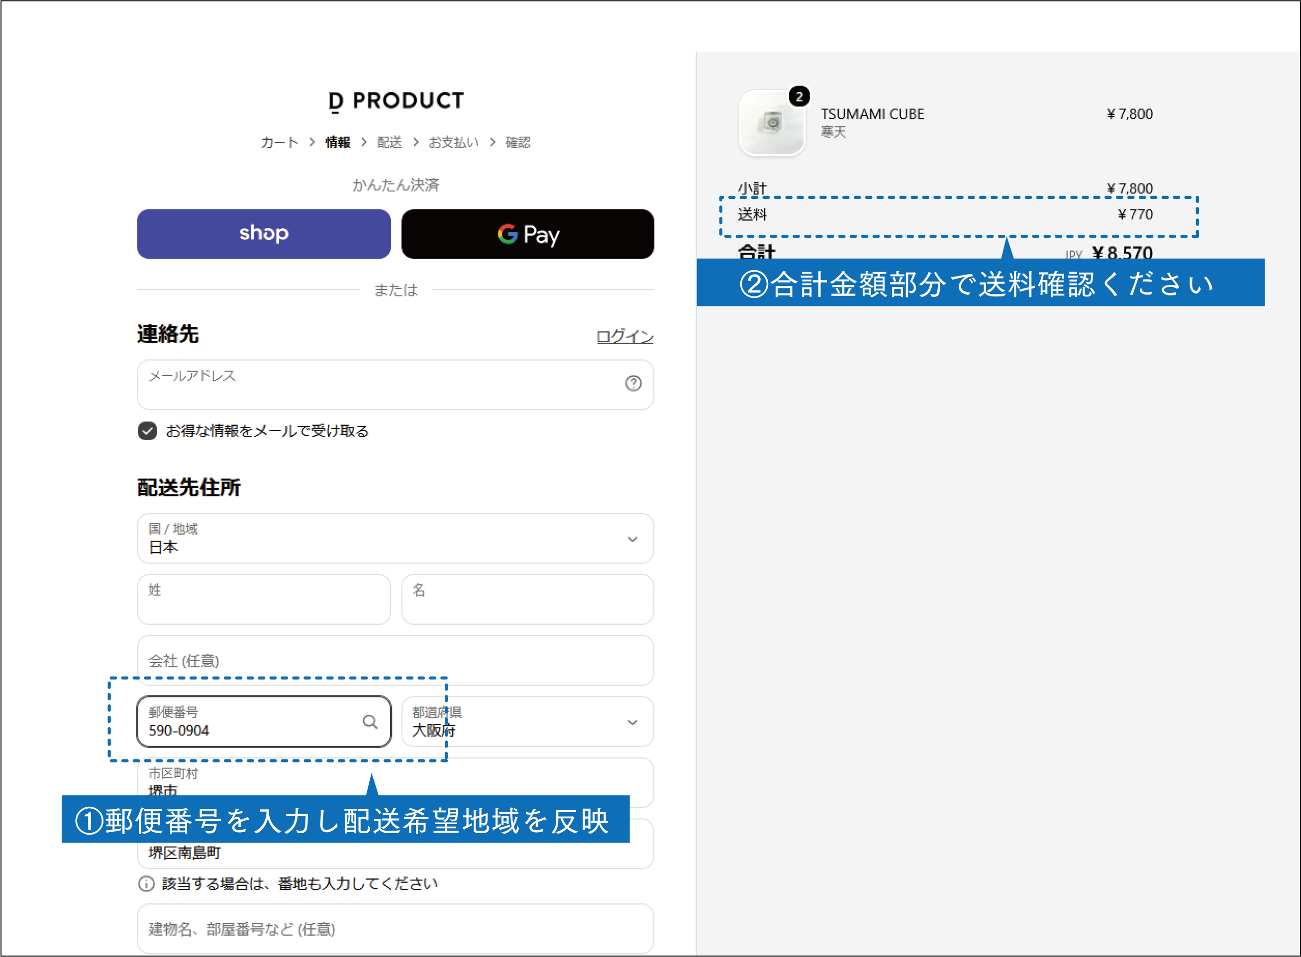Go to カート breadcrumb step
Screen dimensions: 1301x957
279,143
